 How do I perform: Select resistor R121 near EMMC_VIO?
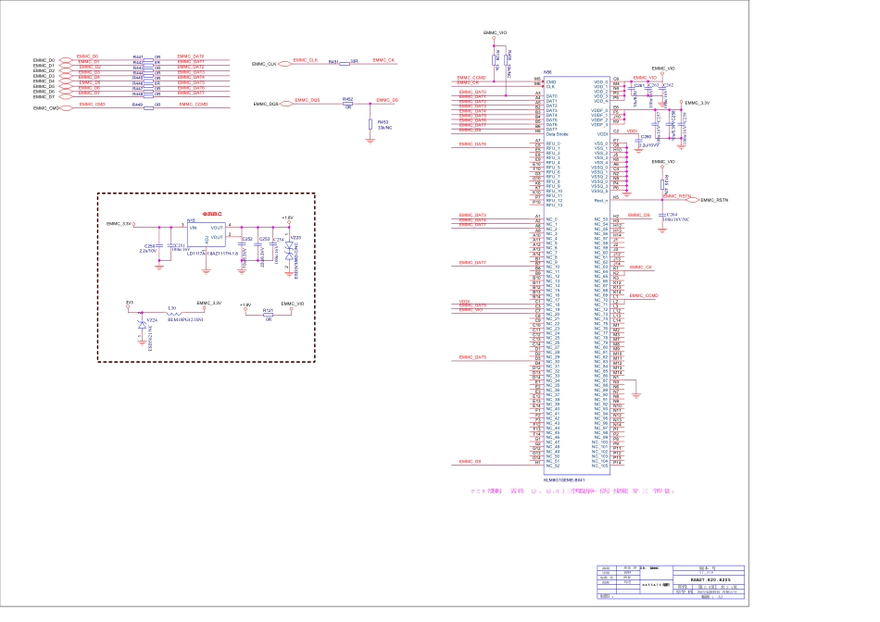tap(268, 315)
